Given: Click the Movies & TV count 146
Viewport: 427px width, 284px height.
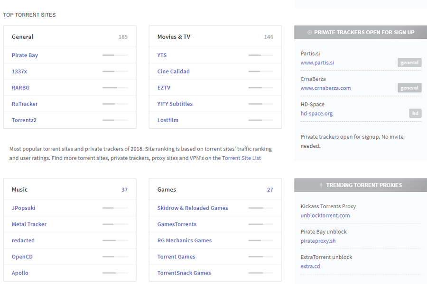Looking at the screenshot, I should [x=269, y=37].
